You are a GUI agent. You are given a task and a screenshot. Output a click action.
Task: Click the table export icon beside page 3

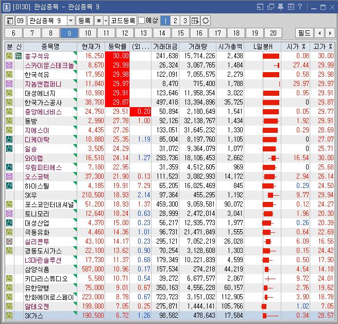pos(195,21)
